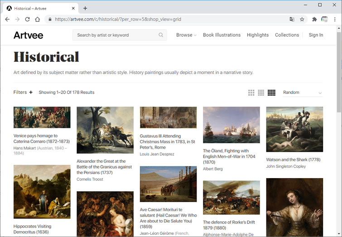Open the Gustavus III Christmas Mass thumbnail
Viewport: 342px width, 237px height.
pyautogui.click(x=168, y=117)
